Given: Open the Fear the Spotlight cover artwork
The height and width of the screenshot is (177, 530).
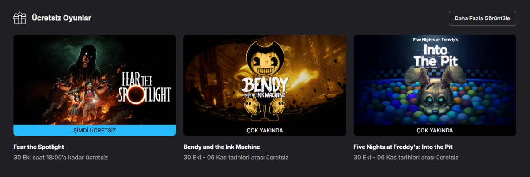Looking at the screenshot, I should click(95, 80).
